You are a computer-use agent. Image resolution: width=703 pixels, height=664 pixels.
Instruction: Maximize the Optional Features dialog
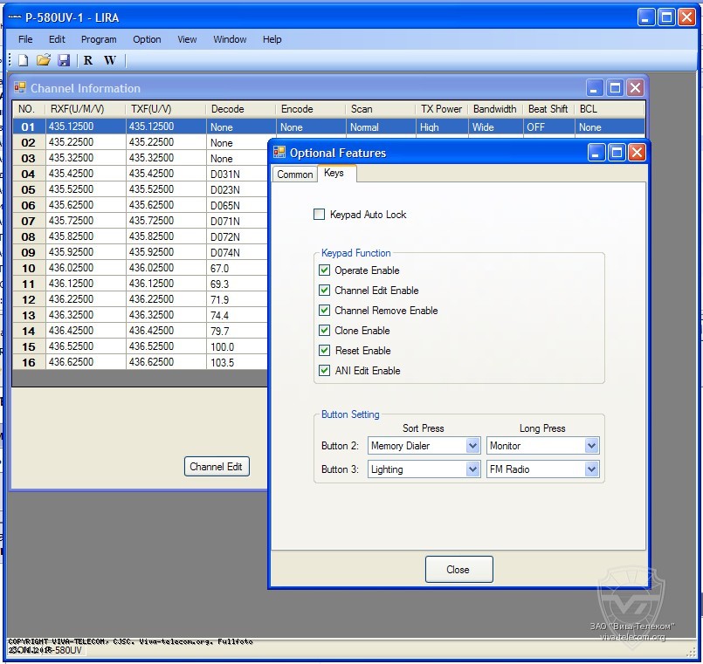coord(617,153)
